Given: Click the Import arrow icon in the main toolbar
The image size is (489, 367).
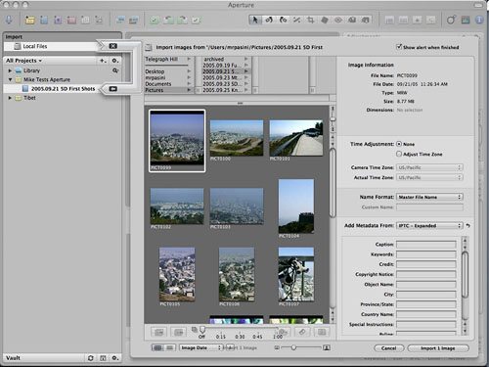Looking at the screenshot, I should (9, 20).
